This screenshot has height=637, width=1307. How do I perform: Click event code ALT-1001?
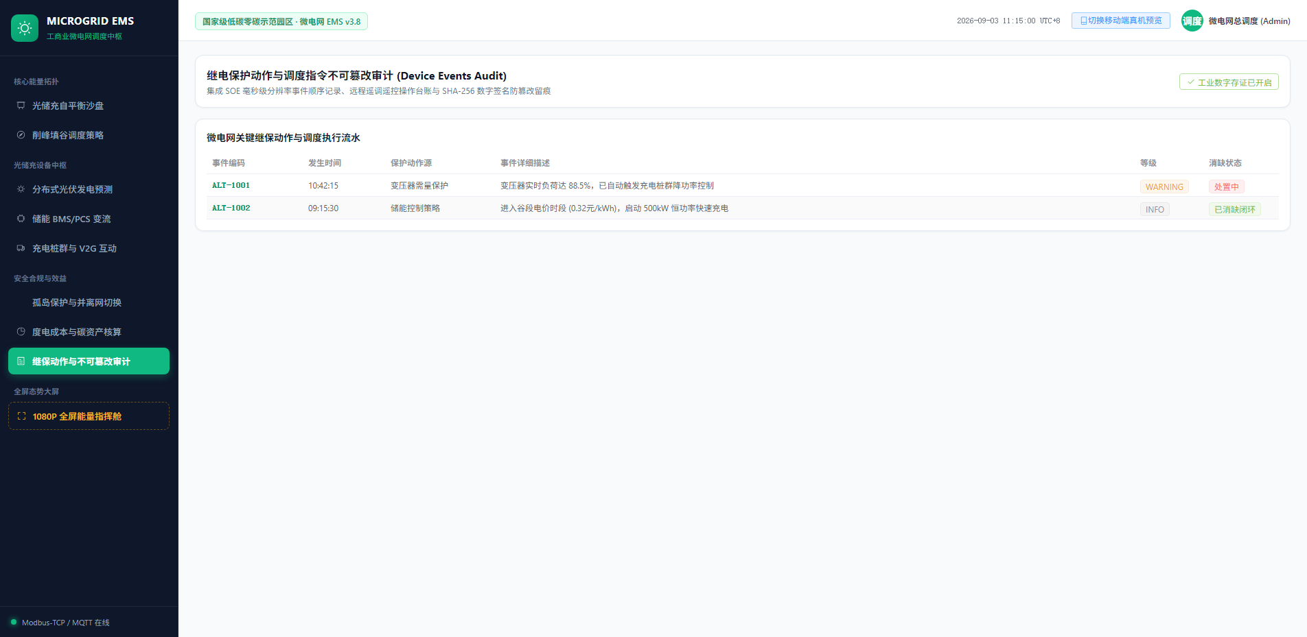click(231, 185)
